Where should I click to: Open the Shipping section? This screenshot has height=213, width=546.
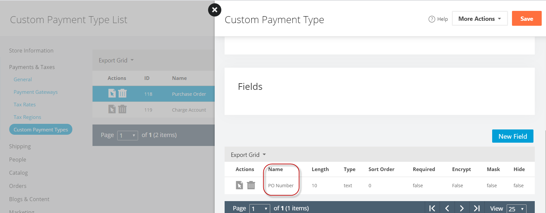[20, 146]
